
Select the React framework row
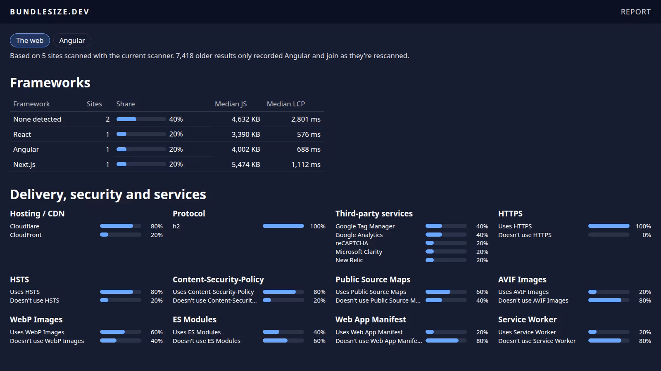pyautogui.click(x=167, y=134)
